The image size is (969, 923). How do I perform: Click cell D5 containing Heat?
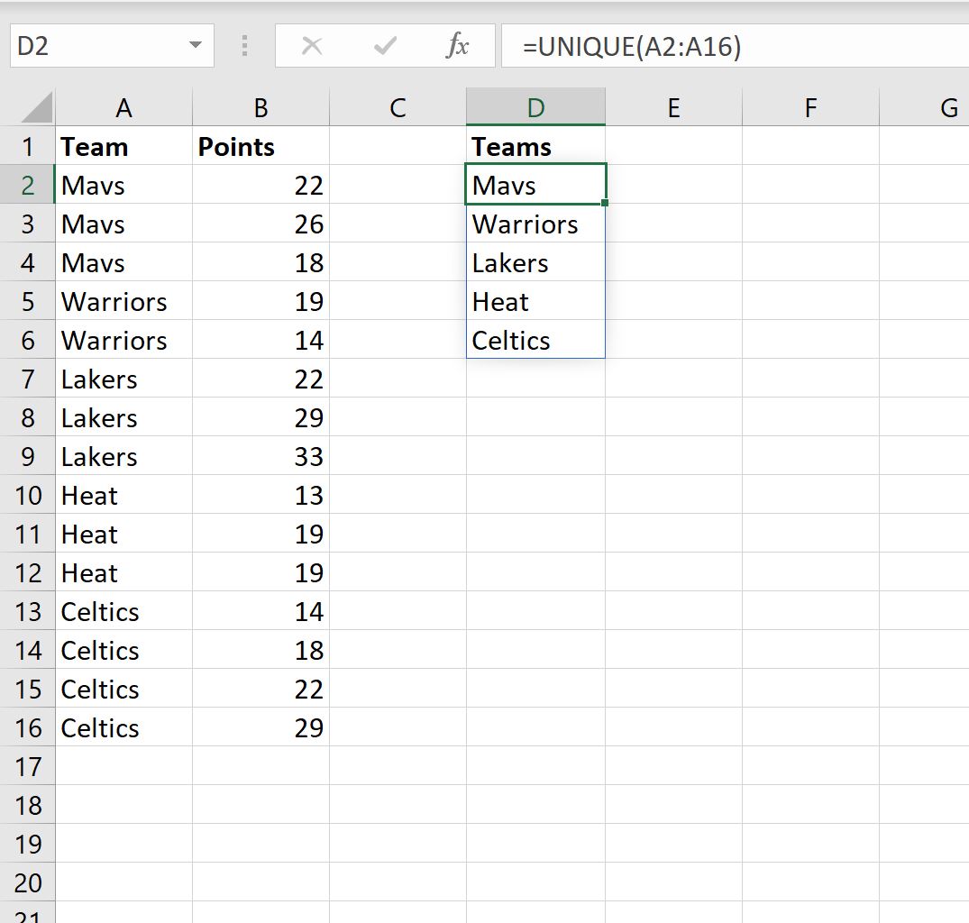(535, 301)
